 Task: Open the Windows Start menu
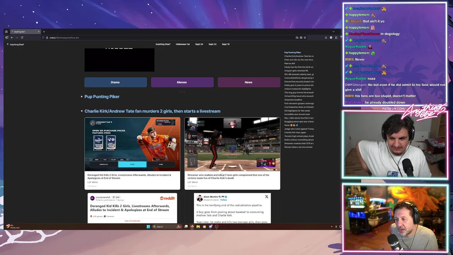(x=148, y=227)
